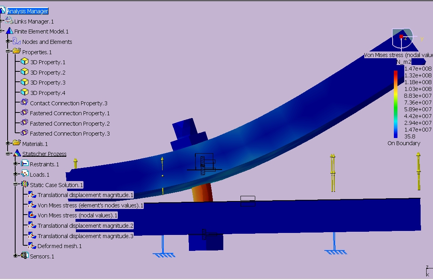
Task: Expand the Nodes and Elements node
Action: (8, 41)
